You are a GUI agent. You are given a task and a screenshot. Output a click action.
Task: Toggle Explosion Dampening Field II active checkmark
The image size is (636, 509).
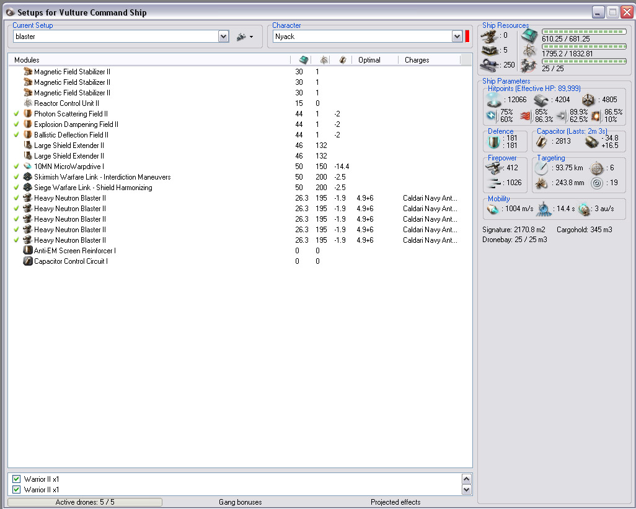point(16,124)
